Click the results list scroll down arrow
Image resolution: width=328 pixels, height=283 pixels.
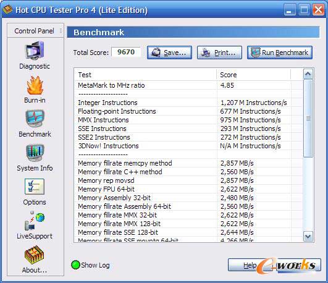pos(308,237)
